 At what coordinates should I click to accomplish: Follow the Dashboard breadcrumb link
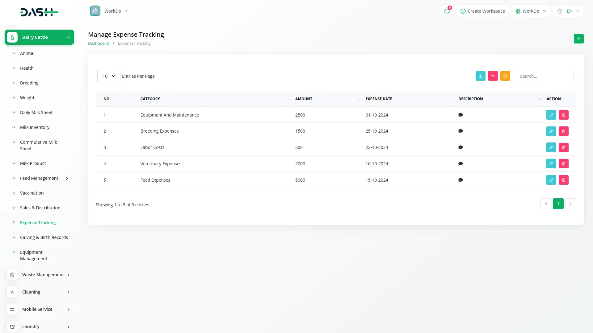[x=98, y=43]
